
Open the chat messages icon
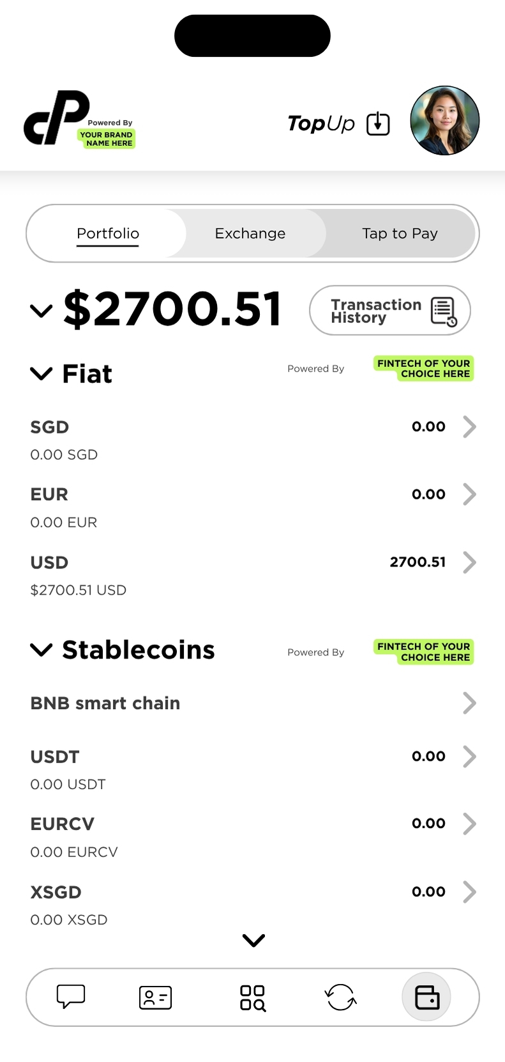pyautogui.click(x=71, y=996)
